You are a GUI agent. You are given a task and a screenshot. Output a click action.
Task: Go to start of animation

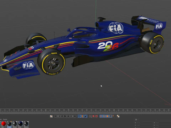[x=56, y=116]
